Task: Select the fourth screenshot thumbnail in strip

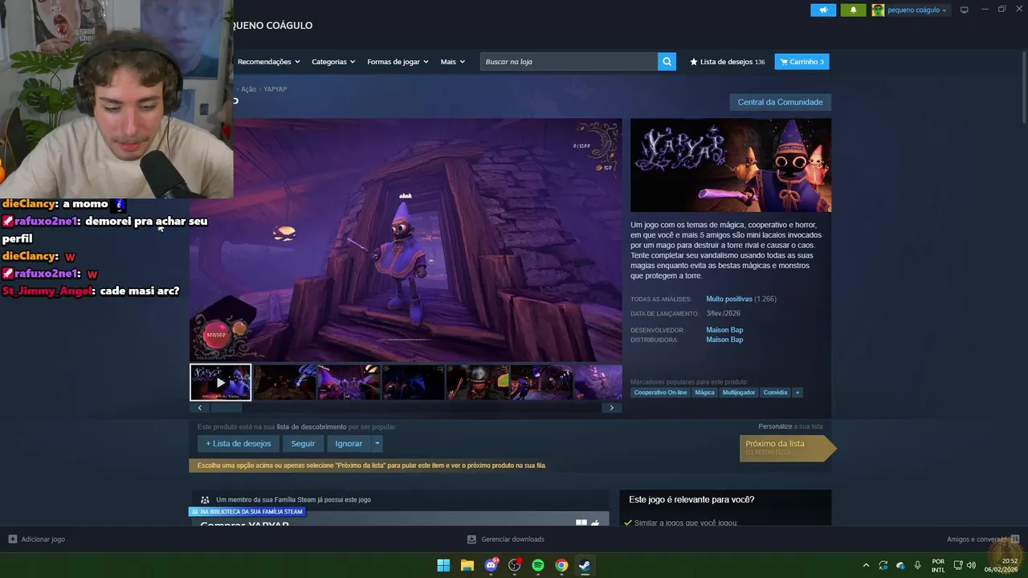Action: pos(413,382)
